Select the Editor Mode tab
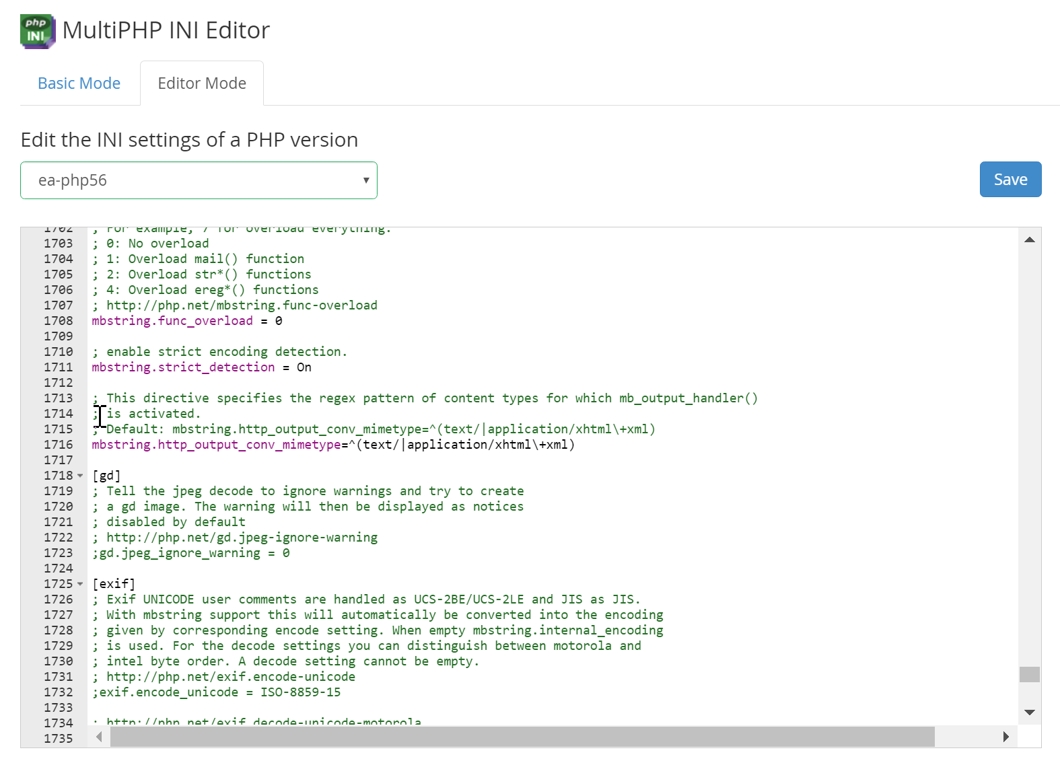 click(x=201, y=83)
